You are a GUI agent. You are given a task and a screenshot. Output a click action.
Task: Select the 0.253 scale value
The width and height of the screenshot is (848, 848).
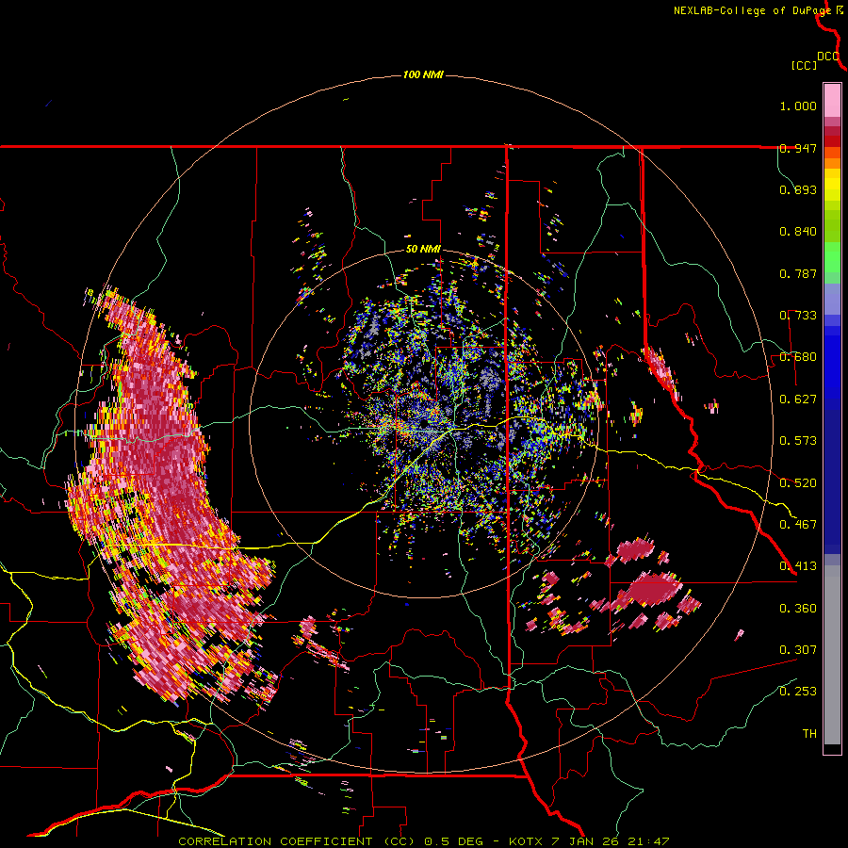coord(798,692)
